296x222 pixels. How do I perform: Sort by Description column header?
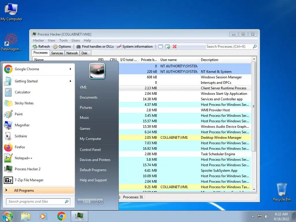pos(225,60)
